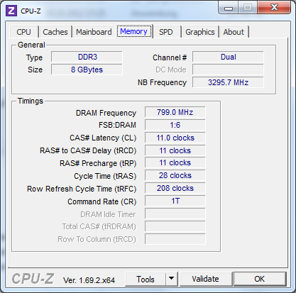Click the empty Row To Column field

[175, 239]
